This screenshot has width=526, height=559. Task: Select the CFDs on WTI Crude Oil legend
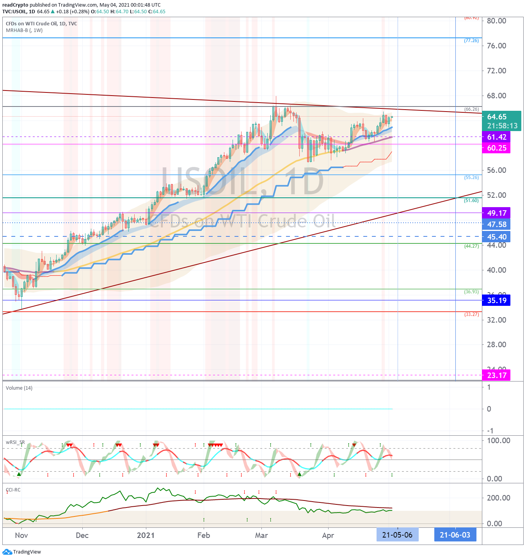tap(41, 24)
